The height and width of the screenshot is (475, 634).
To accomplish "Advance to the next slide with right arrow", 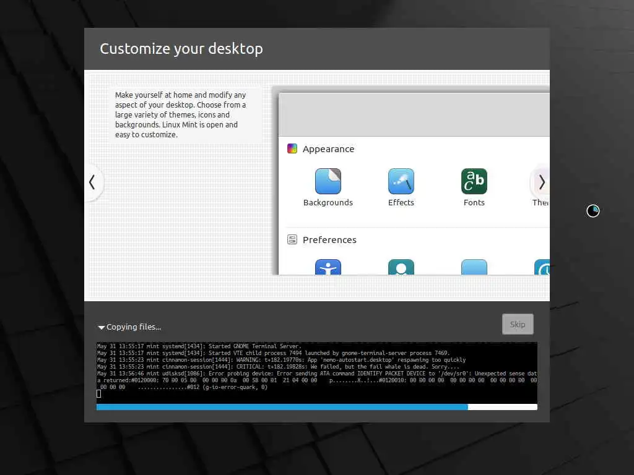I will click(x=541, y=182).
